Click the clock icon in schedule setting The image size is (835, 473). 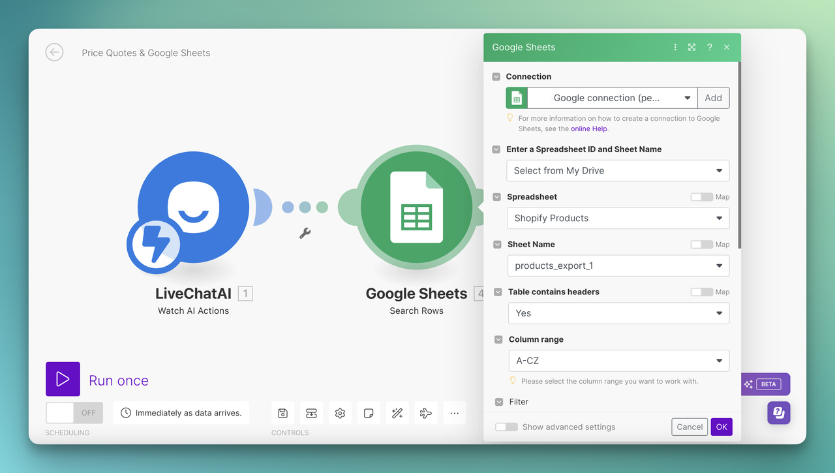126,413
